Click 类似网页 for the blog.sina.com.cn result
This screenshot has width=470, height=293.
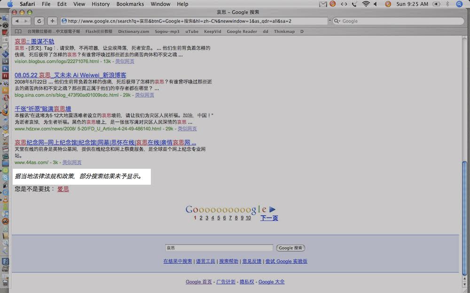pyautogui.click(x=144, y=95)
